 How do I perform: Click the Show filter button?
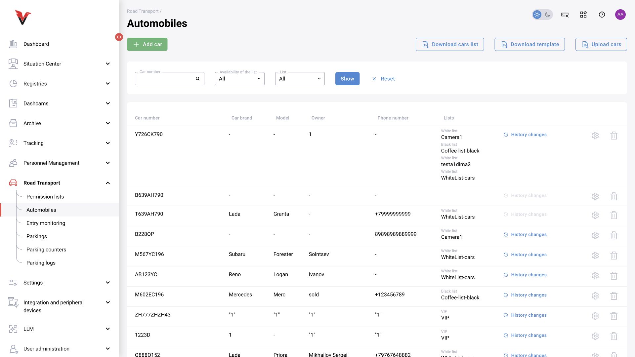point(347,79)
